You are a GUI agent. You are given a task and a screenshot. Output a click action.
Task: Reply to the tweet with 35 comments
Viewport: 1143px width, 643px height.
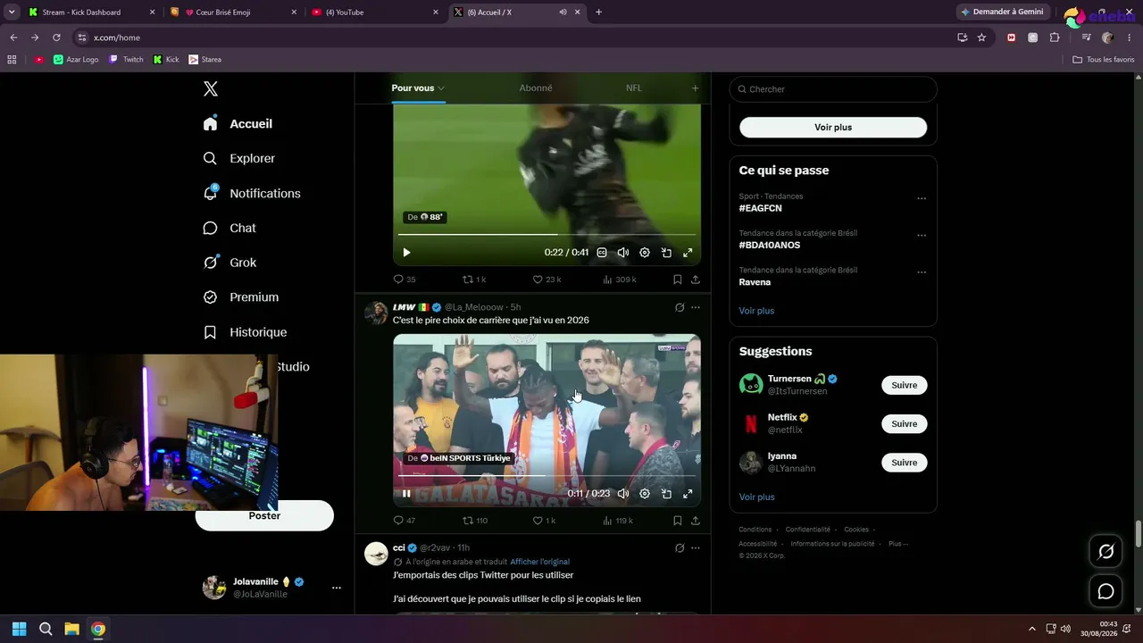pyautogui.click(x=405, y=280)
